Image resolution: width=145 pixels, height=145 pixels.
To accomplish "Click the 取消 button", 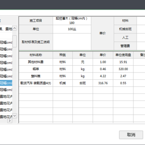I will tap(131, 135).
